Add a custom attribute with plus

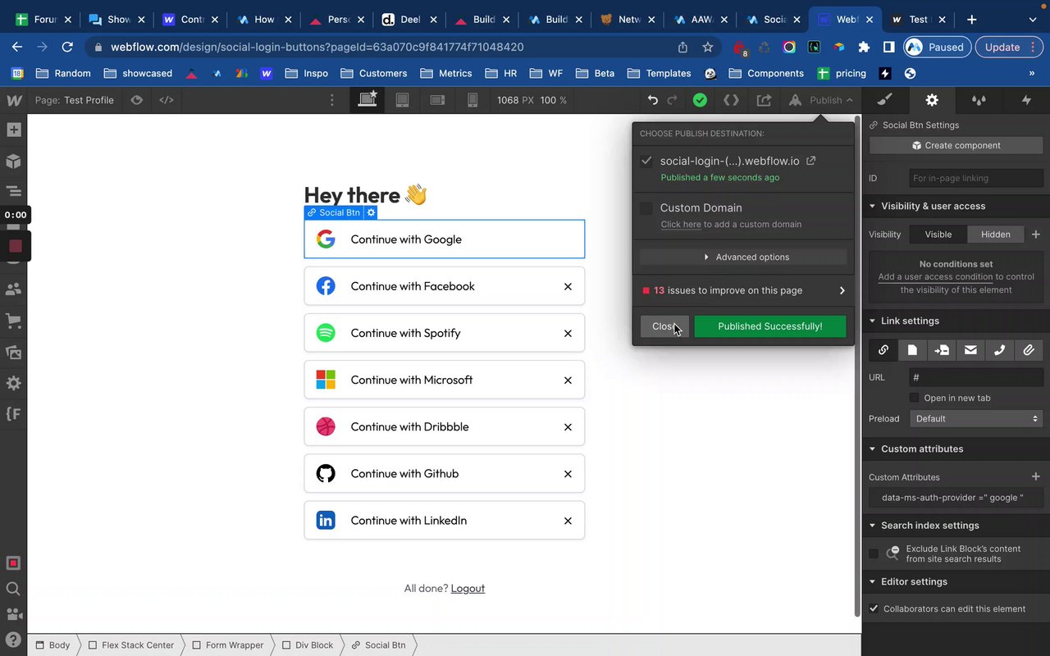pos(1035,476)
